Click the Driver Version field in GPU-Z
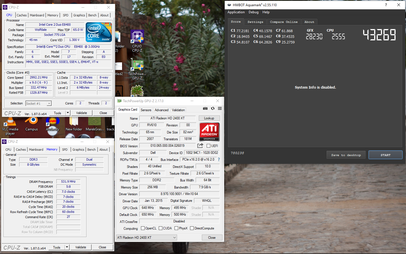 click(x=179, y=194)
